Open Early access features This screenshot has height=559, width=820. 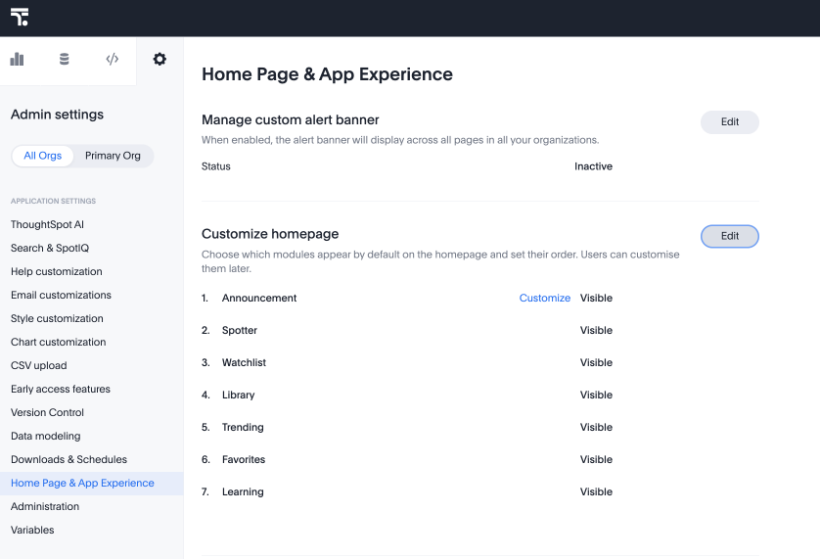tap(61, 390)
